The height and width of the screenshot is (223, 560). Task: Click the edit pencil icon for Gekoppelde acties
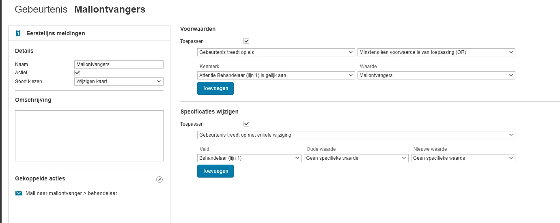159,180
